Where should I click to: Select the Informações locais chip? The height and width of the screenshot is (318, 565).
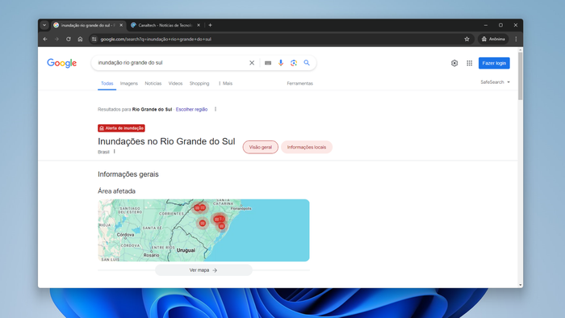pyautogui.click(x=307, y=147)
